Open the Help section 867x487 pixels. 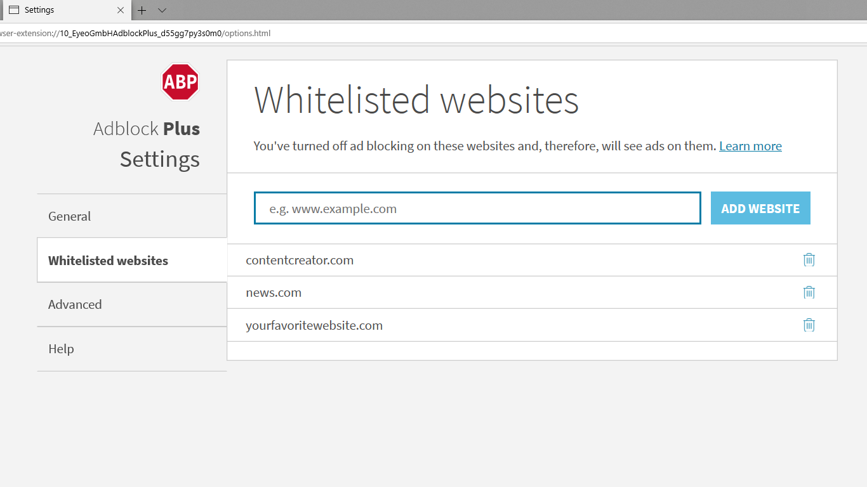tap(61, 349)
